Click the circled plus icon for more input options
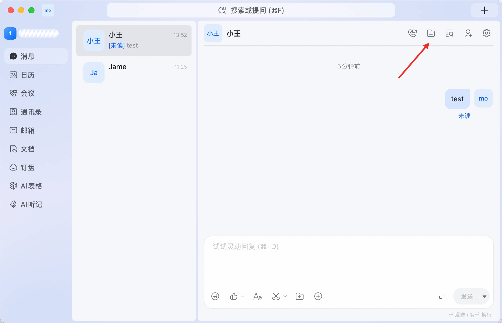 tap(318, 296)
